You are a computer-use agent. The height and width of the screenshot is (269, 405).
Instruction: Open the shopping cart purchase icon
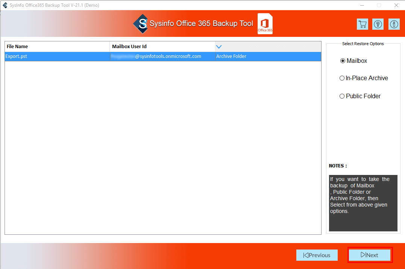point(363,24)
